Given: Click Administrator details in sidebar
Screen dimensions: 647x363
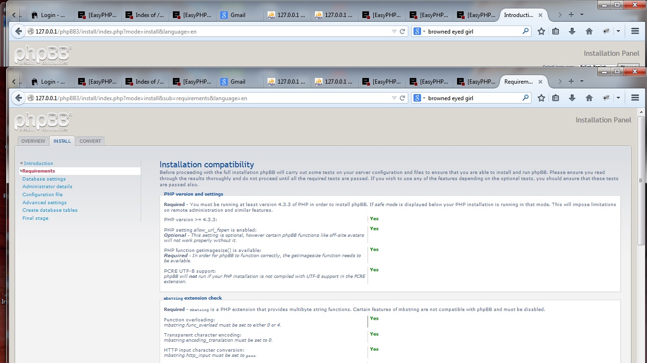Looking at the screenshot, I should pos(47,187).
